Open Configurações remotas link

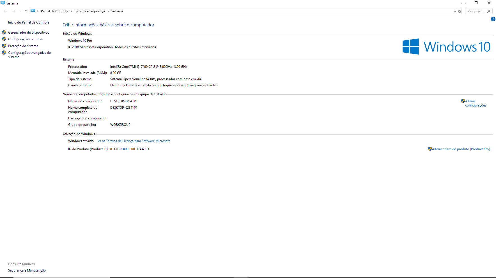(25, 39)
